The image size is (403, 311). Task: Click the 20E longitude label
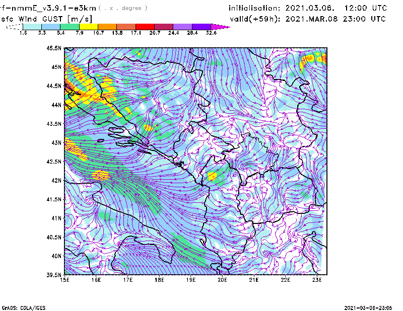(222, 280)
